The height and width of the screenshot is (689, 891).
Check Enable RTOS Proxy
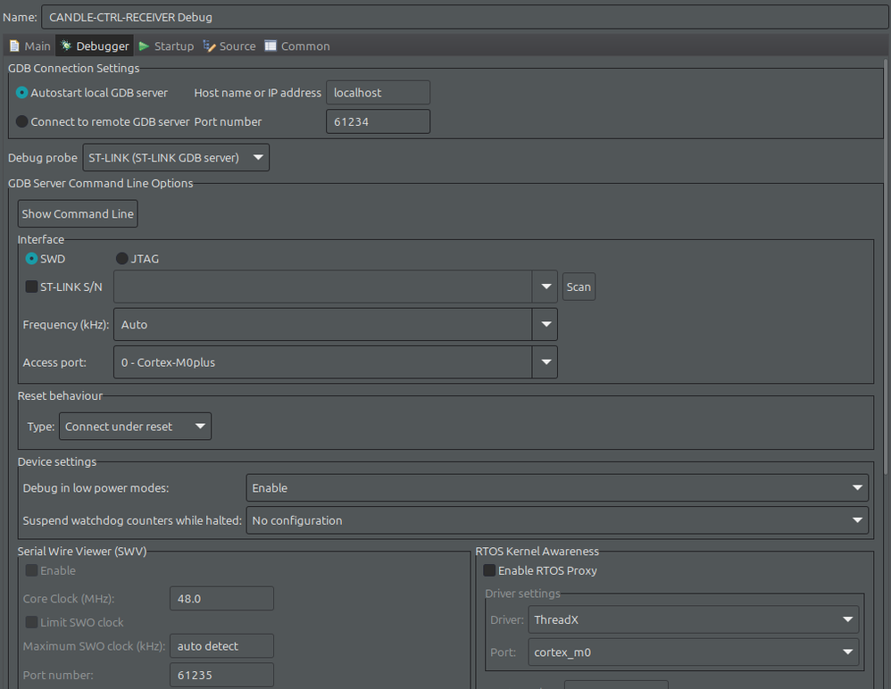(489, 570)
